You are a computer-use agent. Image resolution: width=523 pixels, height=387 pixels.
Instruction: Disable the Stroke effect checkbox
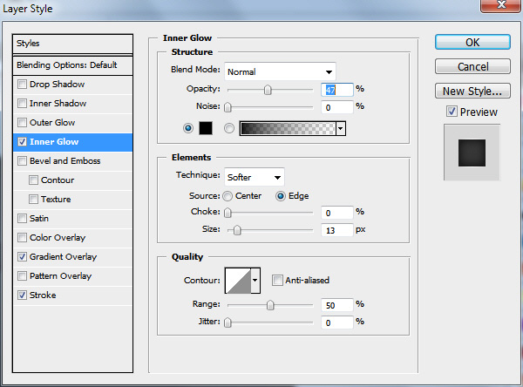click(x=22, y=295)
